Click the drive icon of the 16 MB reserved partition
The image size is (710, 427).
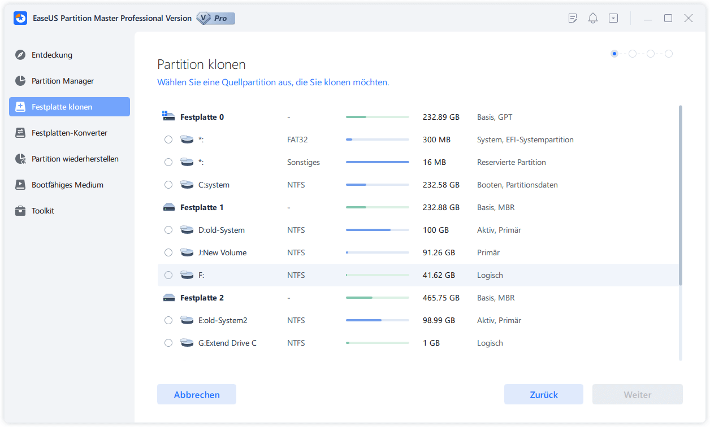(187, 162)
